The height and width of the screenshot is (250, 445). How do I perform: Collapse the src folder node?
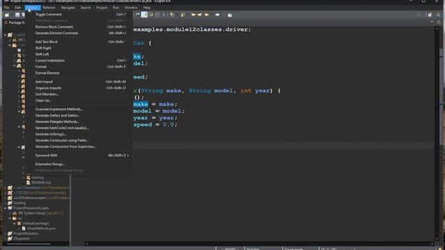pyautogui.click(x=10, y=218)
